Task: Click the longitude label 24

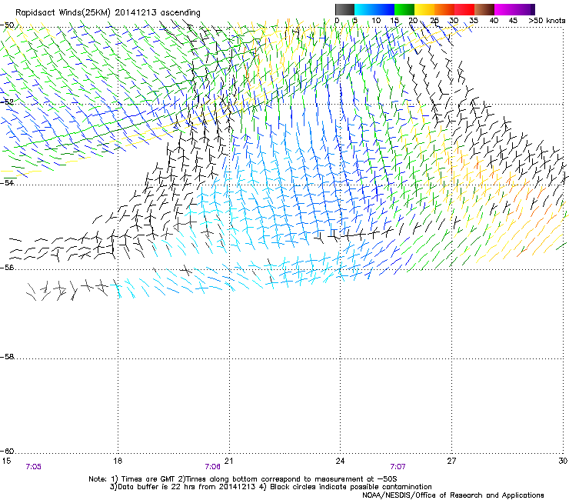Action: [x=340, y=461]
